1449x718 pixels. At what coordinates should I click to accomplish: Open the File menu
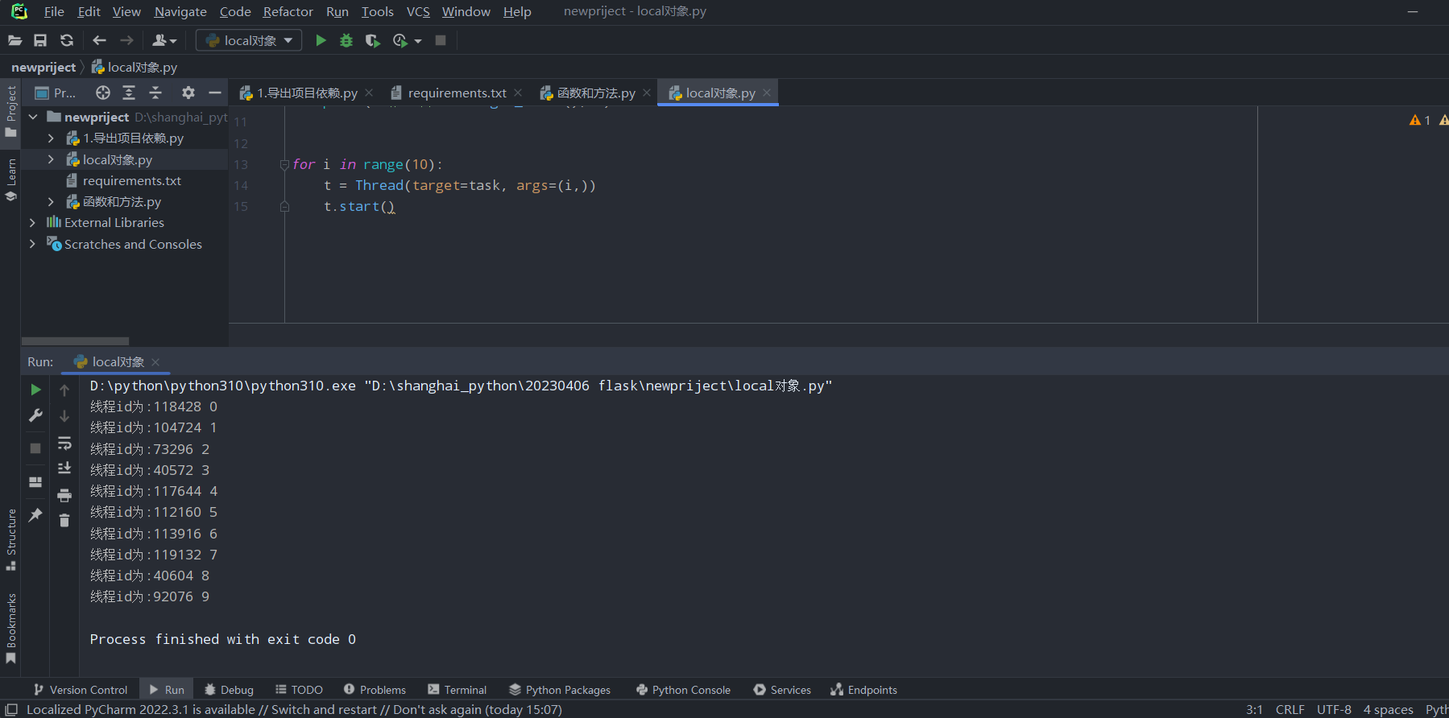tap(54, 11)
